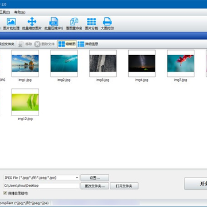Image resolution: width=207 pixels, height=207 pixels.
Task: Select the img12.jpg green leaf thumbnail
Action: [x=25, y=102]
